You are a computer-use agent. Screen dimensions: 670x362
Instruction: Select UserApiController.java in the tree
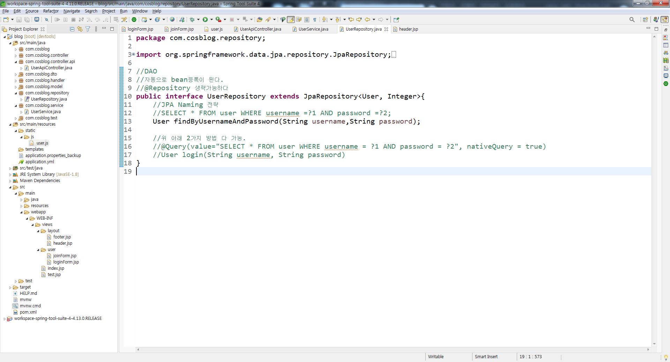click(x=51, y=68)
